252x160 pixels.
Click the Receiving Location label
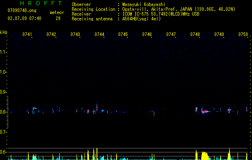coord(93,9)
